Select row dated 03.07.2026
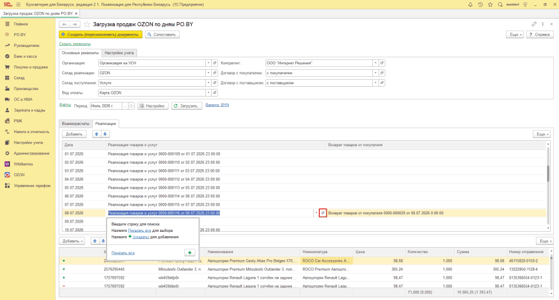Viewport: 559px width, 300px height. click(304, 171)
